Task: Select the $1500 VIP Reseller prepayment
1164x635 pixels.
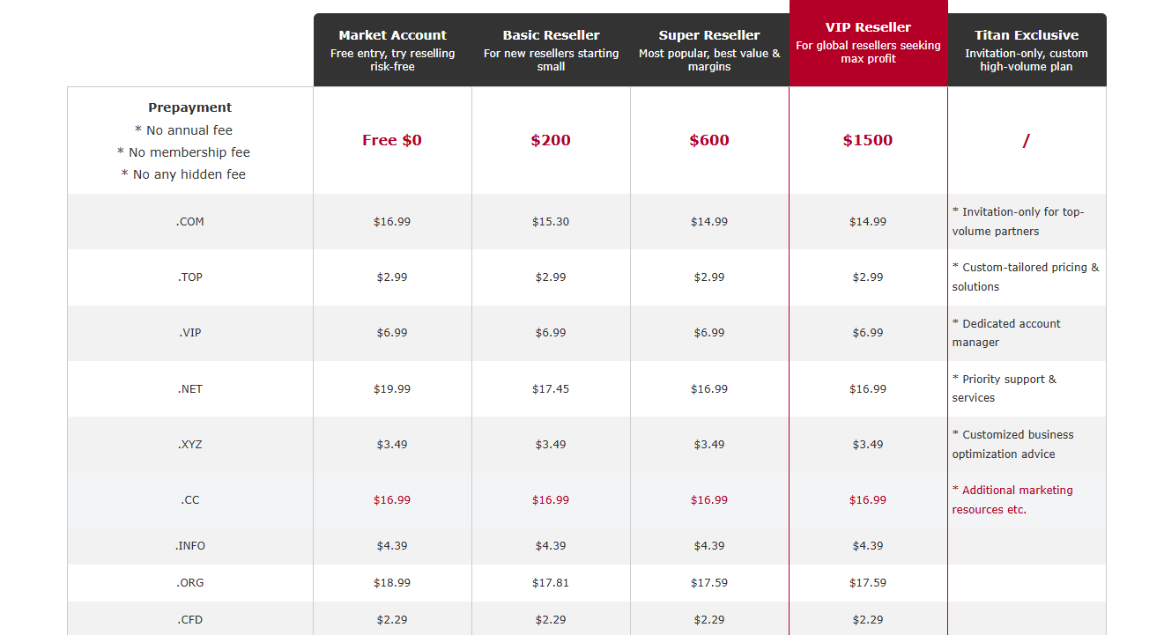Action: tap(868, 140)
